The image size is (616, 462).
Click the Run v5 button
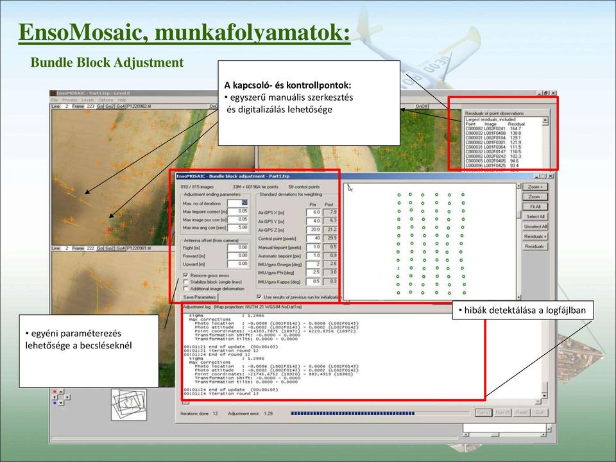point(503,413)
